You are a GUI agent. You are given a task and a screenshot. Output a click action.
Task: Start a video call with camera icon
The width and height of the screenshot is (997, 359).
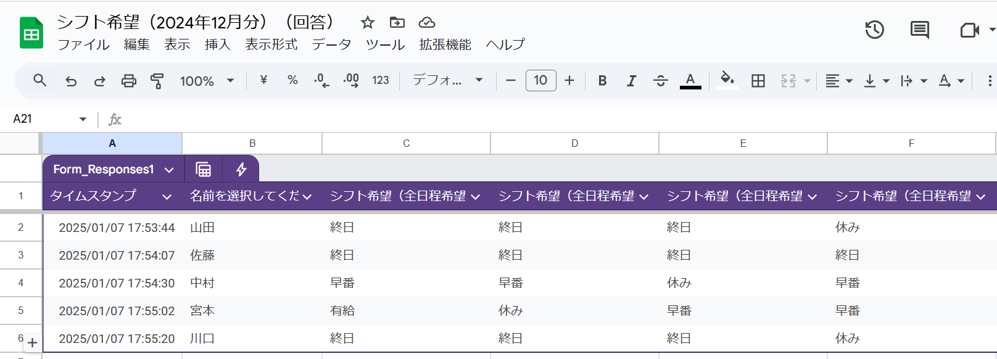click(x=970, y=30)
